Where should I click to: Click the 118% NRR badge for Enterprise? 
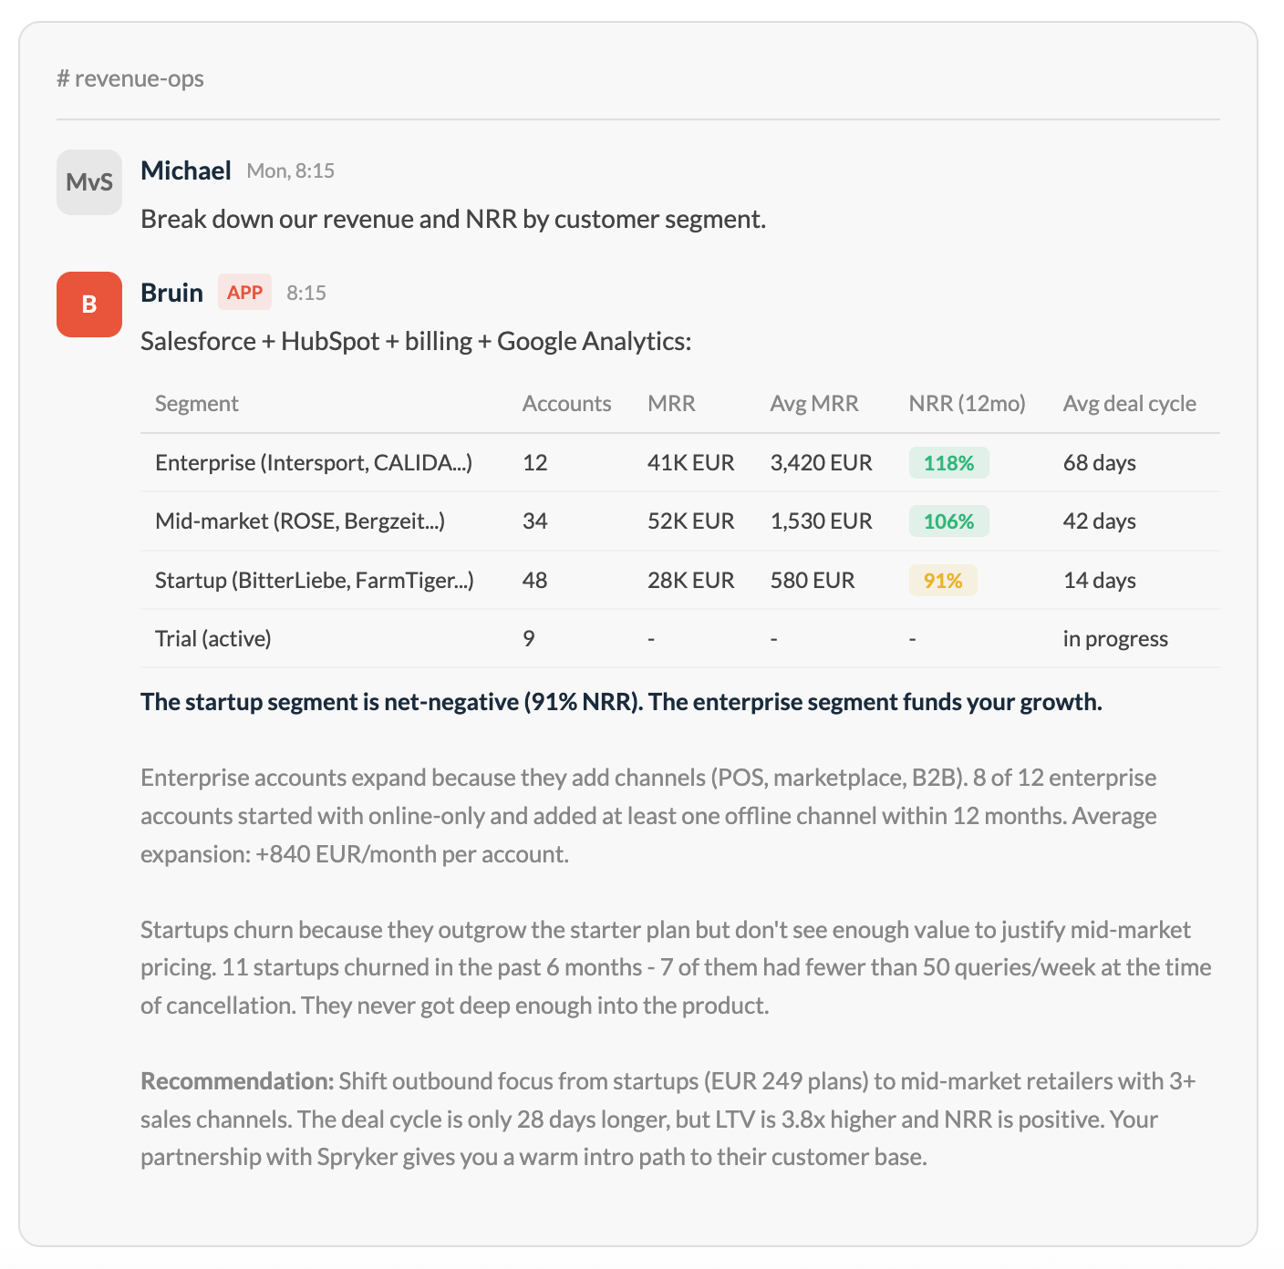pyautogui.click(x=948, y=462)
